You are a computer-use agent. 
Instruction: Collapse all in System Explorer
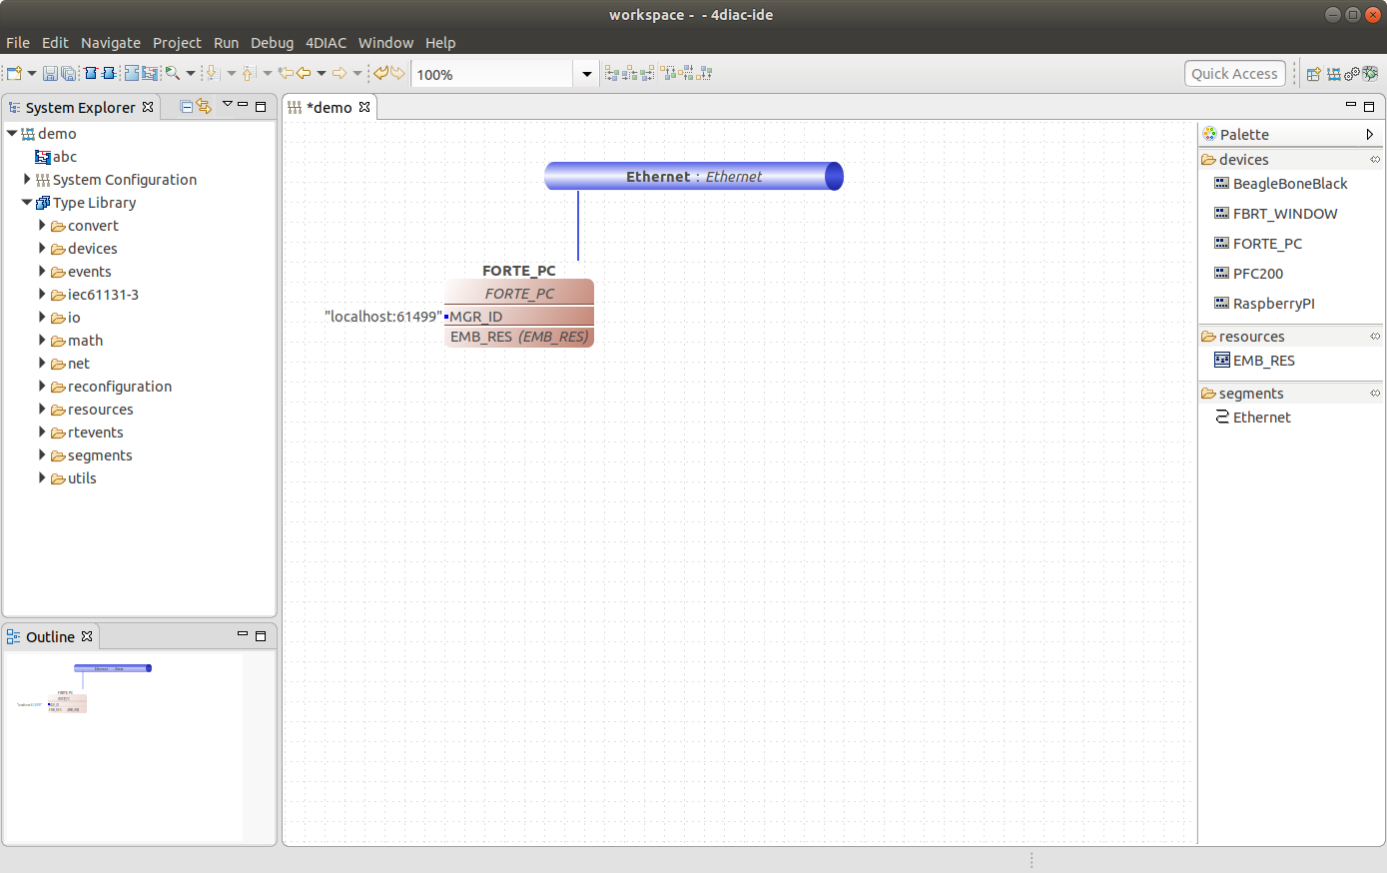tap(187, 107)
